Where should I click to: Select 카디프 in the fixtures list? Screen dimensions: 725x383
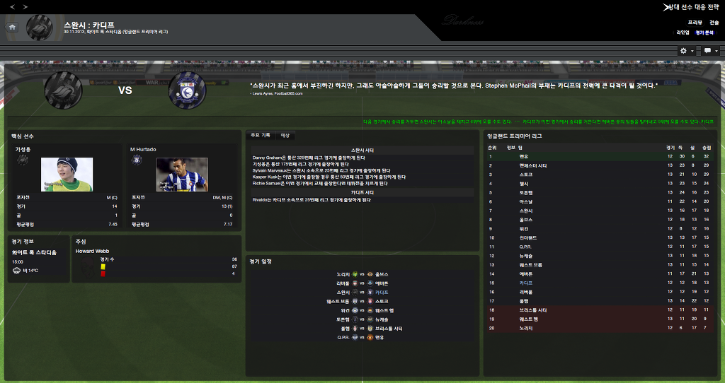(382, 293)
